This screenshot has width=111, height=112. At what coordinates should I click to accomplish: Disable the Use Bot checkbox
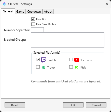coord(33,19)
